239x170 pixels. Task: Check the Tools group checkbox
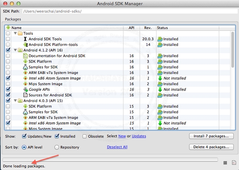point(8,33)
